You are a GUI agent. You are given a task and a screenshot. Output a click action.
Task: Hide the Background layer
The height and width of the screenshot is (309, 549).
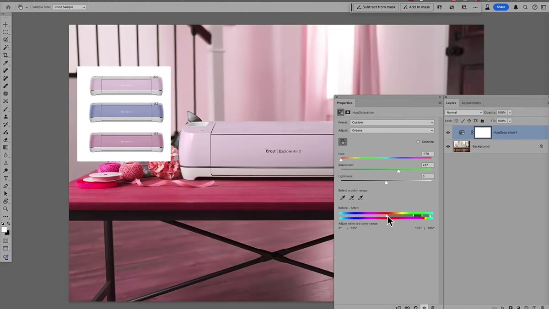click(x=448, y=146)
